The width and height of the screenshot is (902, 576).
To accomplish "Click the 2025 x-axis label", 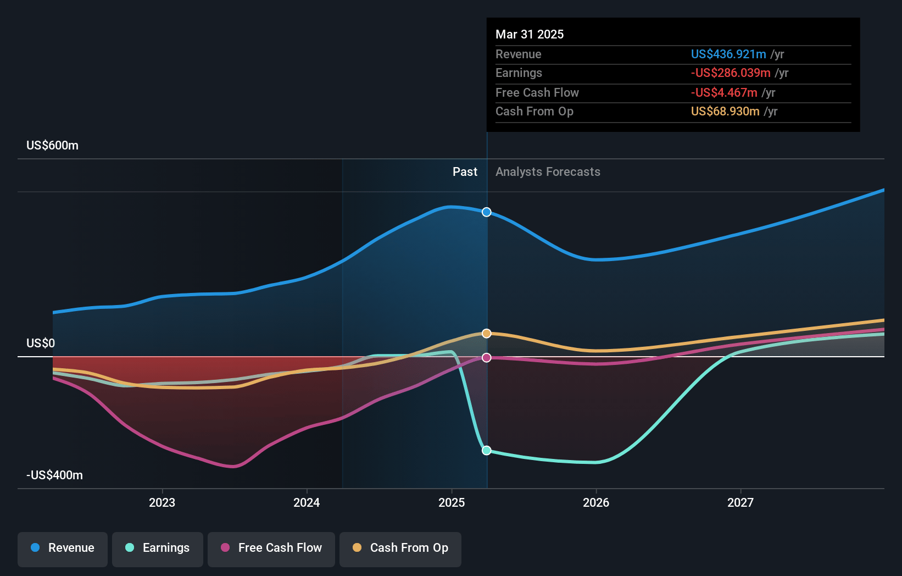I will coord(452,502).
